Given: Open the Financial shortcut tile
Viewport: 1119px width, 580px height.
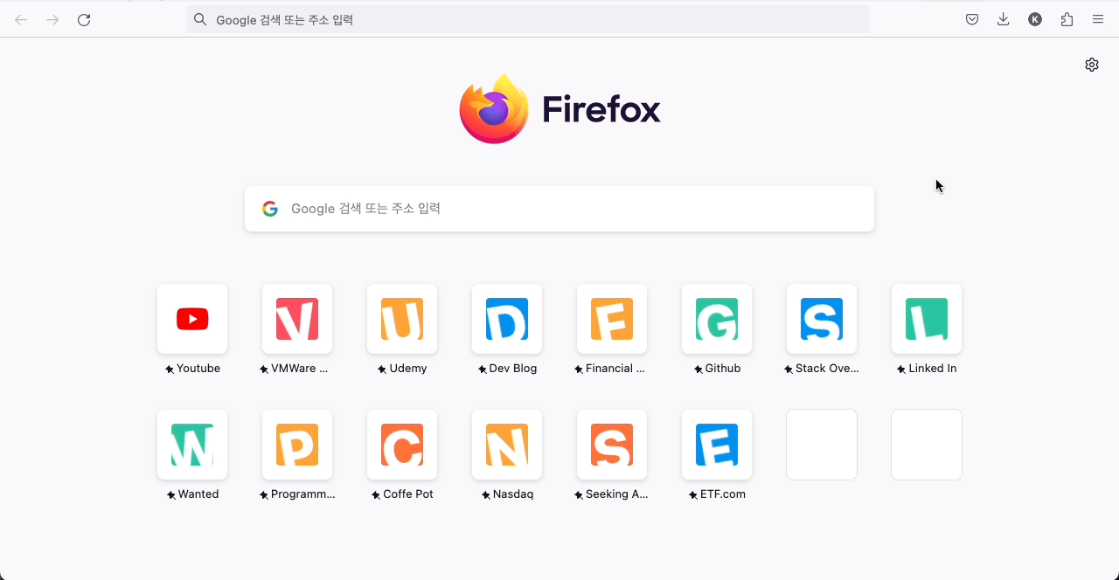Looking at the screenshot, I should 612,319.
